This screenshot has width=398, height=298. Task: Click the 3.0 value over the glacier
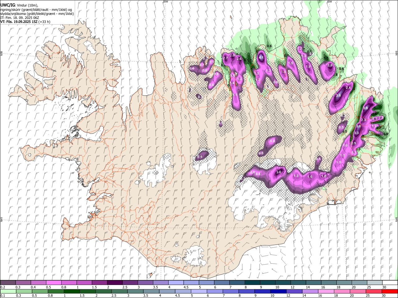click(x=279, y=172)
